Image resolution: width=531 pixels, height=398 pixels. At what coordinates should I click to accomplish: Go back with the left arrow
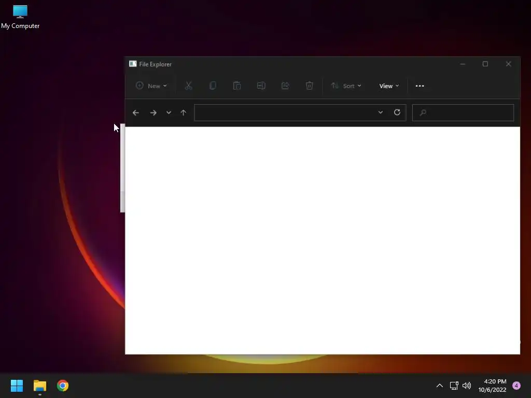pyautogui.click(x=136, y=112)
